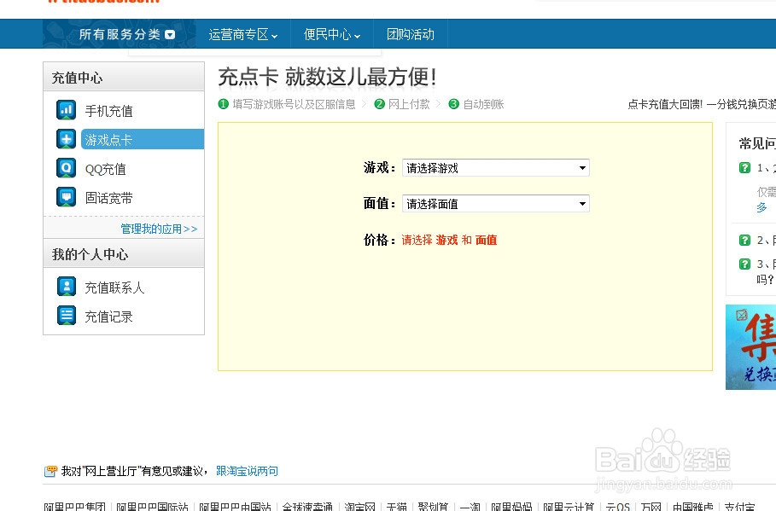Click the 阿里巴巴国际站 footer link
The height and width of the screenshot is (511, 776).
pos(153,507)
